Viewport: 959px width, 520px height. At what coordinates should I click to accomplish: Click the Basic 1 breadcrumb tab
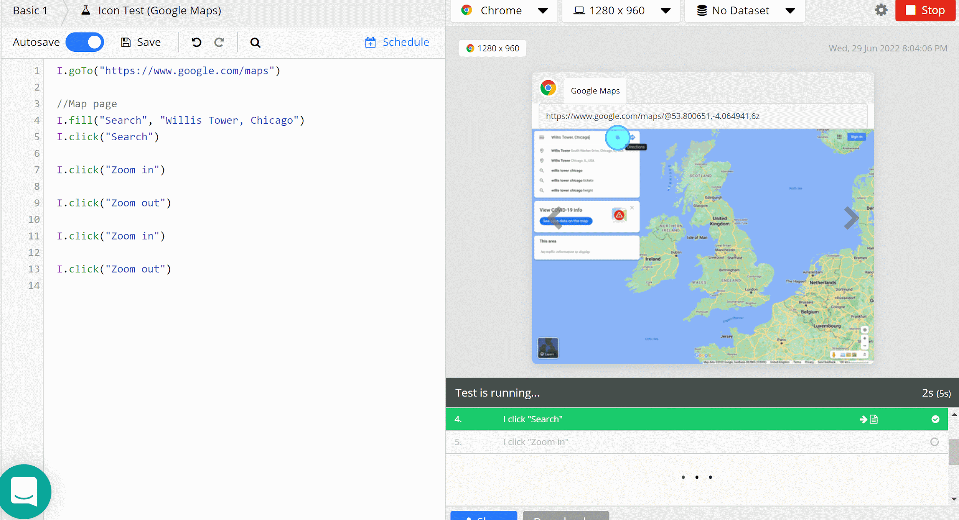(x=30, y=10)
